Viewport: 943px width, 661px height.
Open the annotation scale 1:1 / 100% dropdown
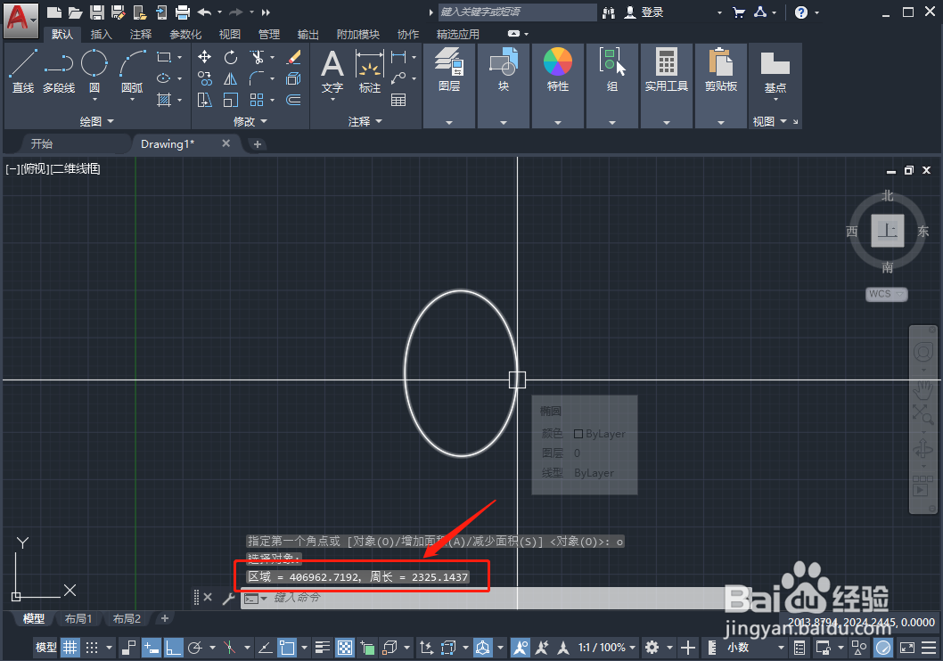(607, 647)
